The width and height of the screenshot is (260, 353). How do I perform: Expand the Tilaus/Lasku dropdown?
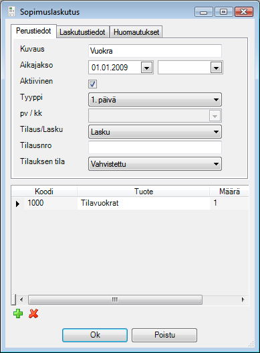click(x=155, y=132)
